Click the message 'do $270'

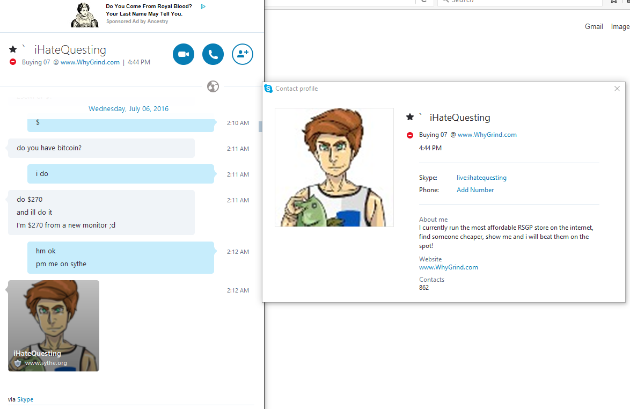(30, 200)
